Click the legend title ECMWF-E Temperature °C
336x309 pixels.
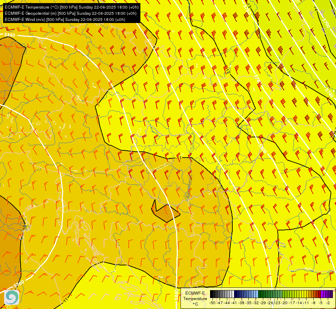(x=195, y=298)
